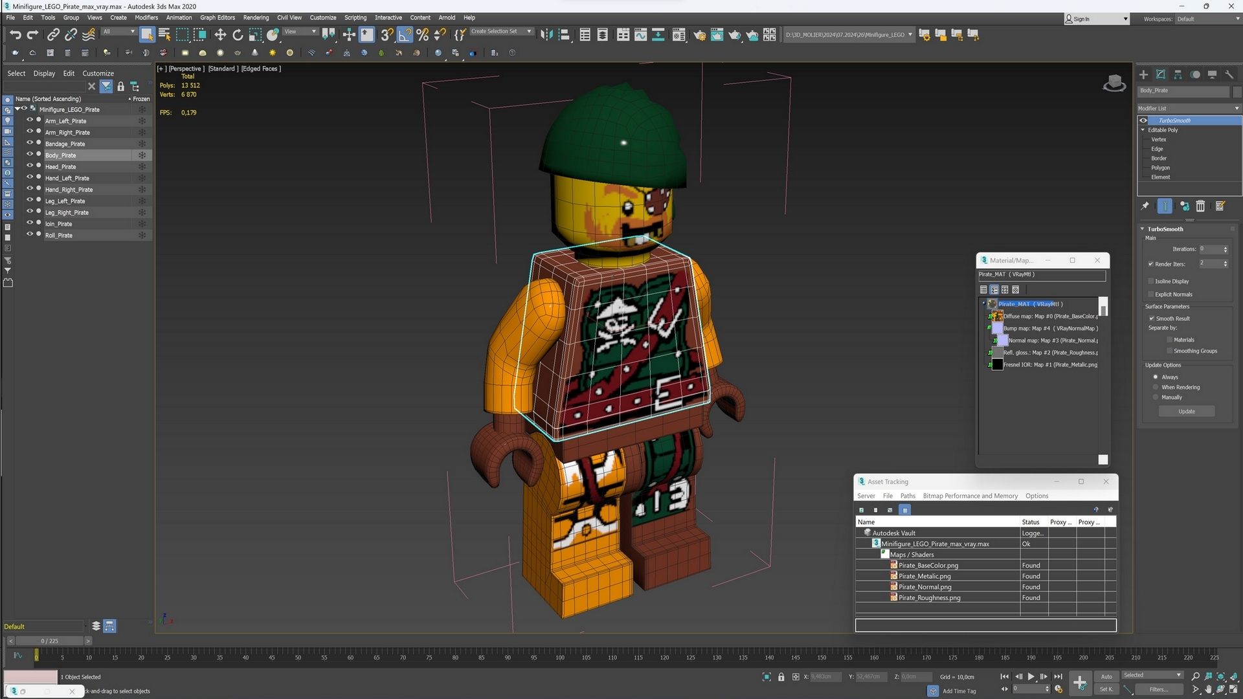Click the Zoom Extents Selected icon
Image resolution: width=1243 pixels, height=699 pixels.
point(1222,675)
